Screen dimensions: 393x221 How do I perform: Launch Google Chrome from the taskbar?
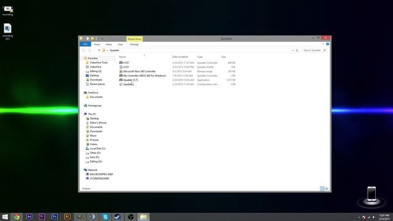(x=17, y=217)
